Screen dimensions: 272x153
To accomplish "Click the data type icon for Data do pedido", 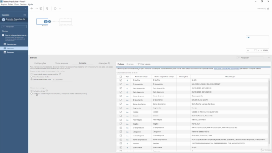I will pos(127,88).
